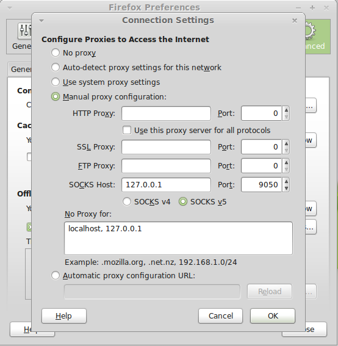Switch to General tab in Firefox Preferences

tap(20, 70)
